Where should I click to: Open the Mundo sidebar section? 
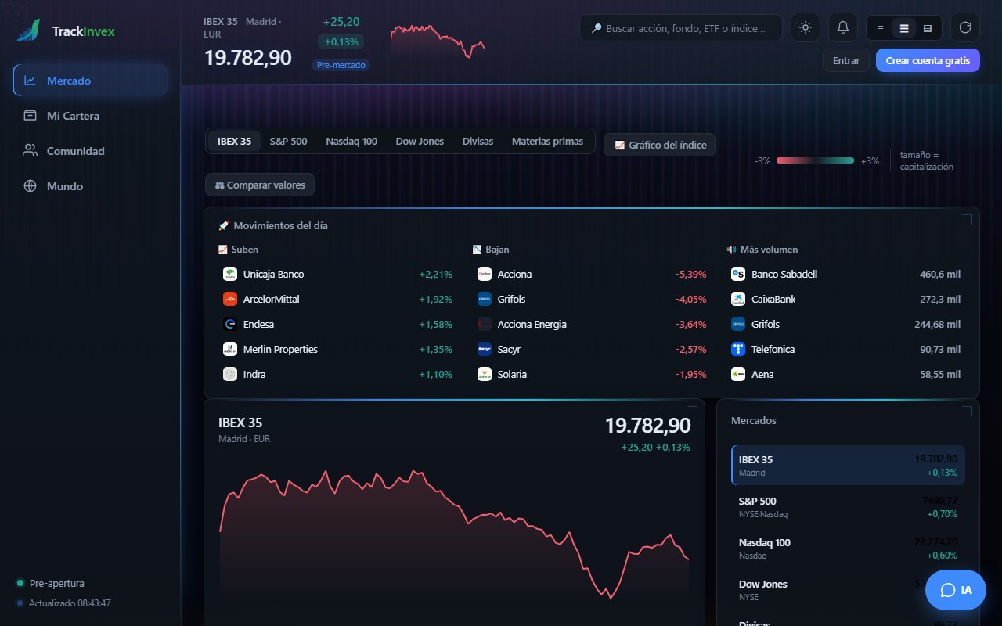click(x=91, y=186)
